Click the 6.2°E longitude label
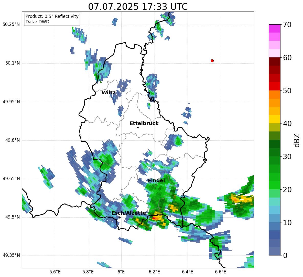Image resolution: width=303 pixels, height=277 pixels. (x=154, y=272)
